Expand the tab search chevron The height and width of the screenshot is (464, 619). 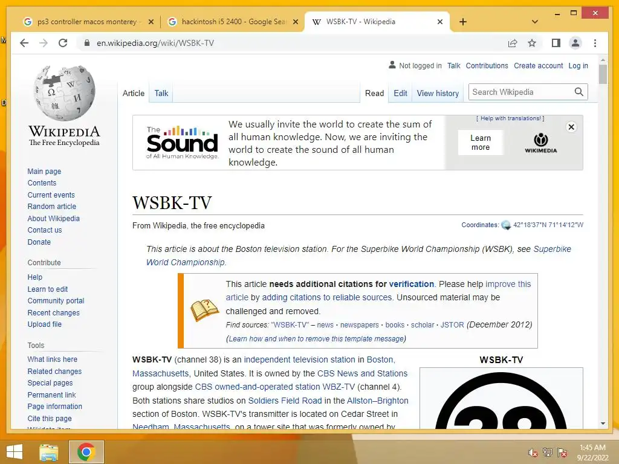click(x=535, y=22)
